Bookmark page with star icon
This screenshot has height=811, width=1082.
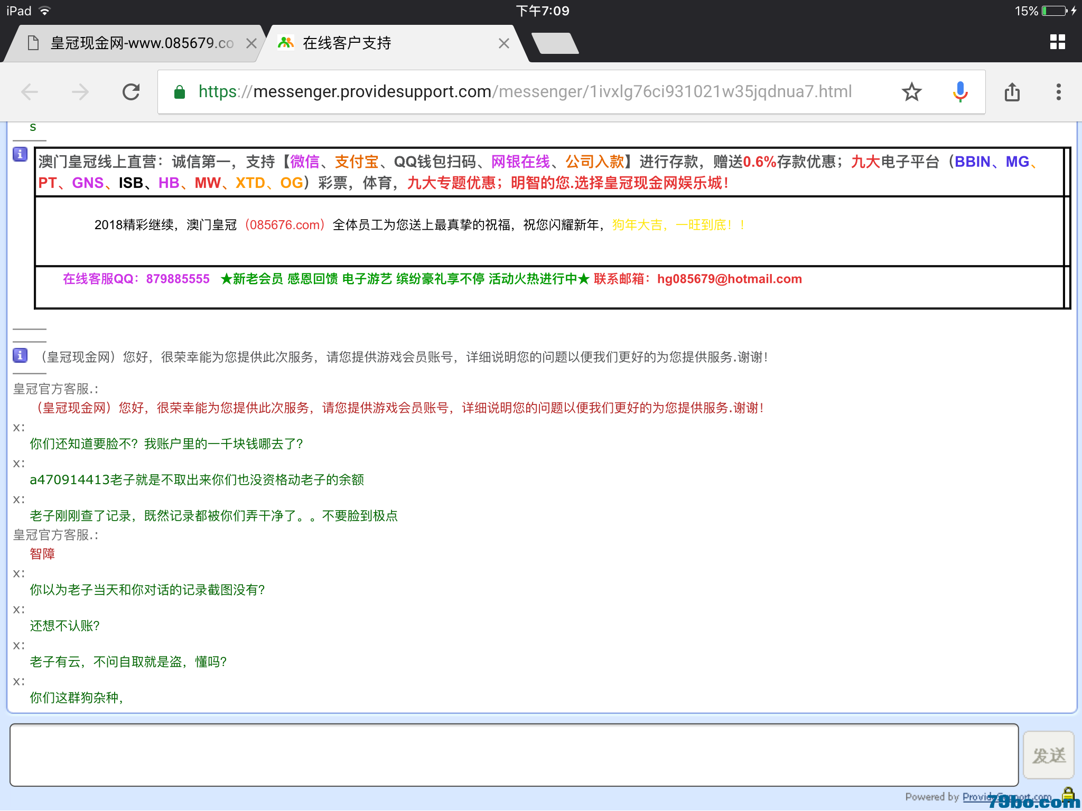coord(911,92)
